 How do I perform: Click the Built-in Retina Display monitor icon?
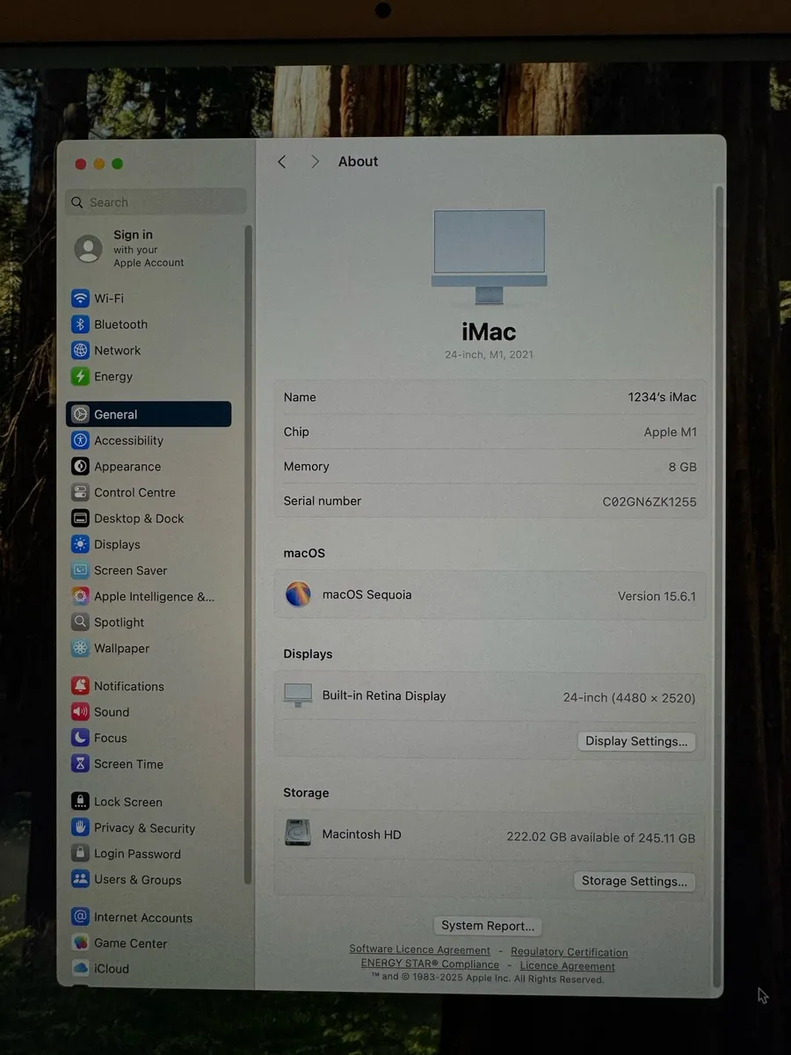point(298,695)
